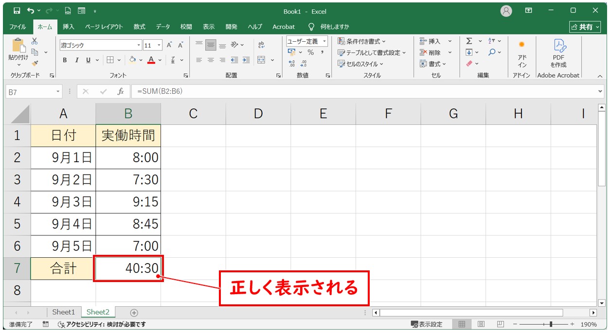Viewport: 610px width, 333px height.
Task: Click the Decrease Indent icon
Action: coord(234,60)
